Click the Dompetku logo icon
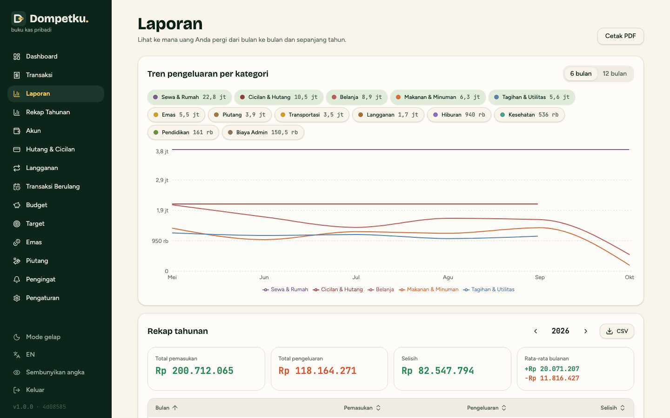The height and width of the screenshot is (418, 670). point(19,19)
